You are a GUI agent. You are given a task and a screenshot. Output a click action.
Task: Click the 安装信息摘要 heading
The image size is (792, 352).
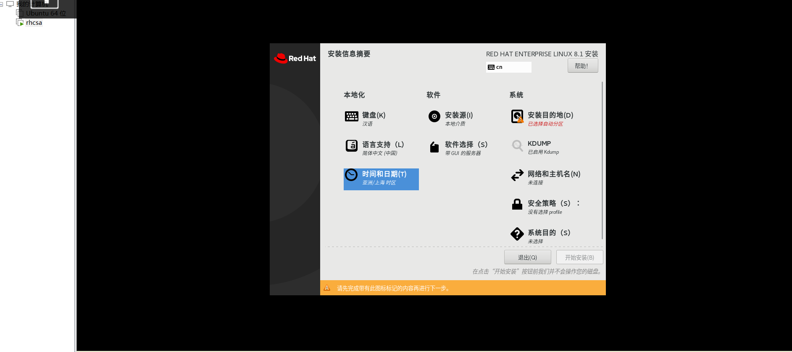(349, 54)
